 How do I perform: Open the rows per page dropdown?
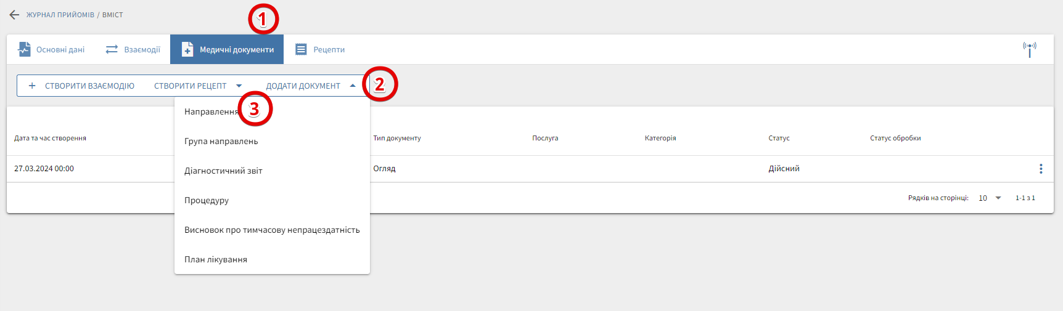pyautogui.click(x=990, y=198)
